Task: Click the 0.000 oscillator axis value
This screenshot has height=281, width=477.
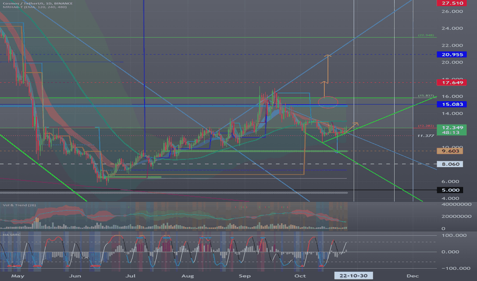Action: click(x=450, y=252)
